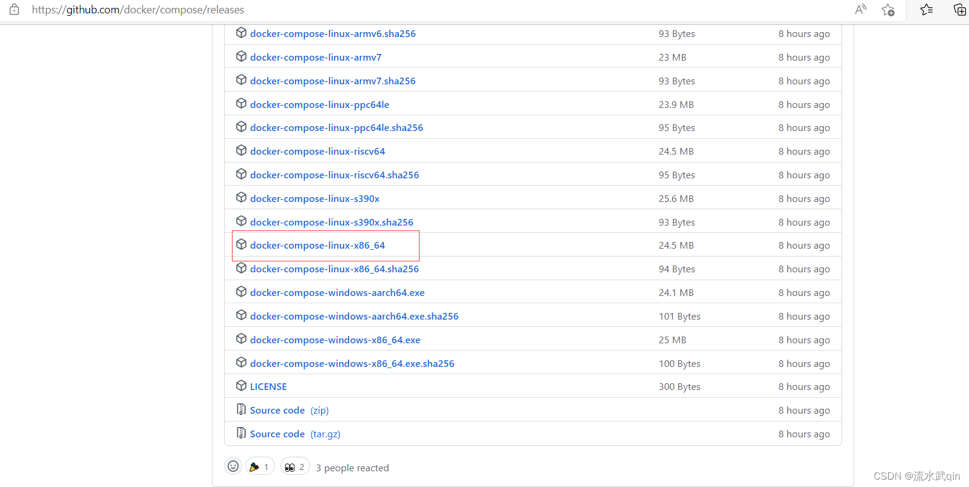Viewport: 969px width, 487px height.
Task: Add this page to favorites star icon
Action: [888, 10]
